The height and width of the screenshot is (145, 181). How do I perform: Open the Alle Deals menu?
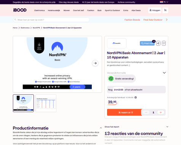tap(136, 10)
